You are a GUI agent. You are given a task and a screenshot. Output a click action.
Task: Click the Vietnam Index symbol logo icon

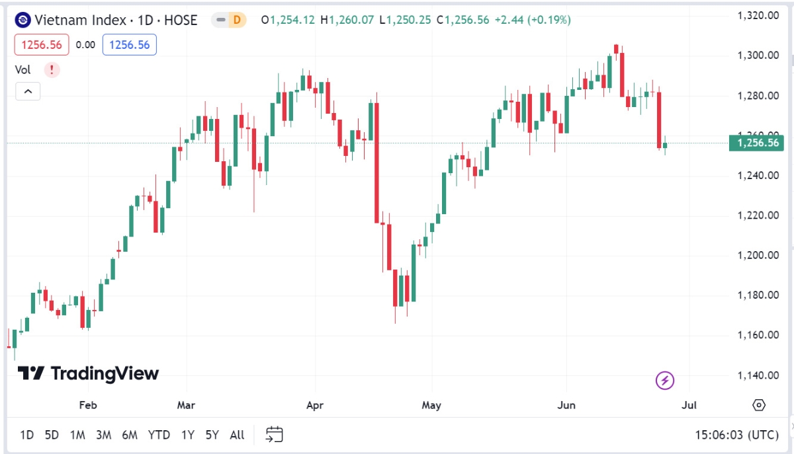(x=23, y=20)
